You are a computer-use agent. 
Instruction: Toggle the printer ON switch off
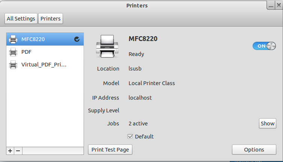(264, 46)
